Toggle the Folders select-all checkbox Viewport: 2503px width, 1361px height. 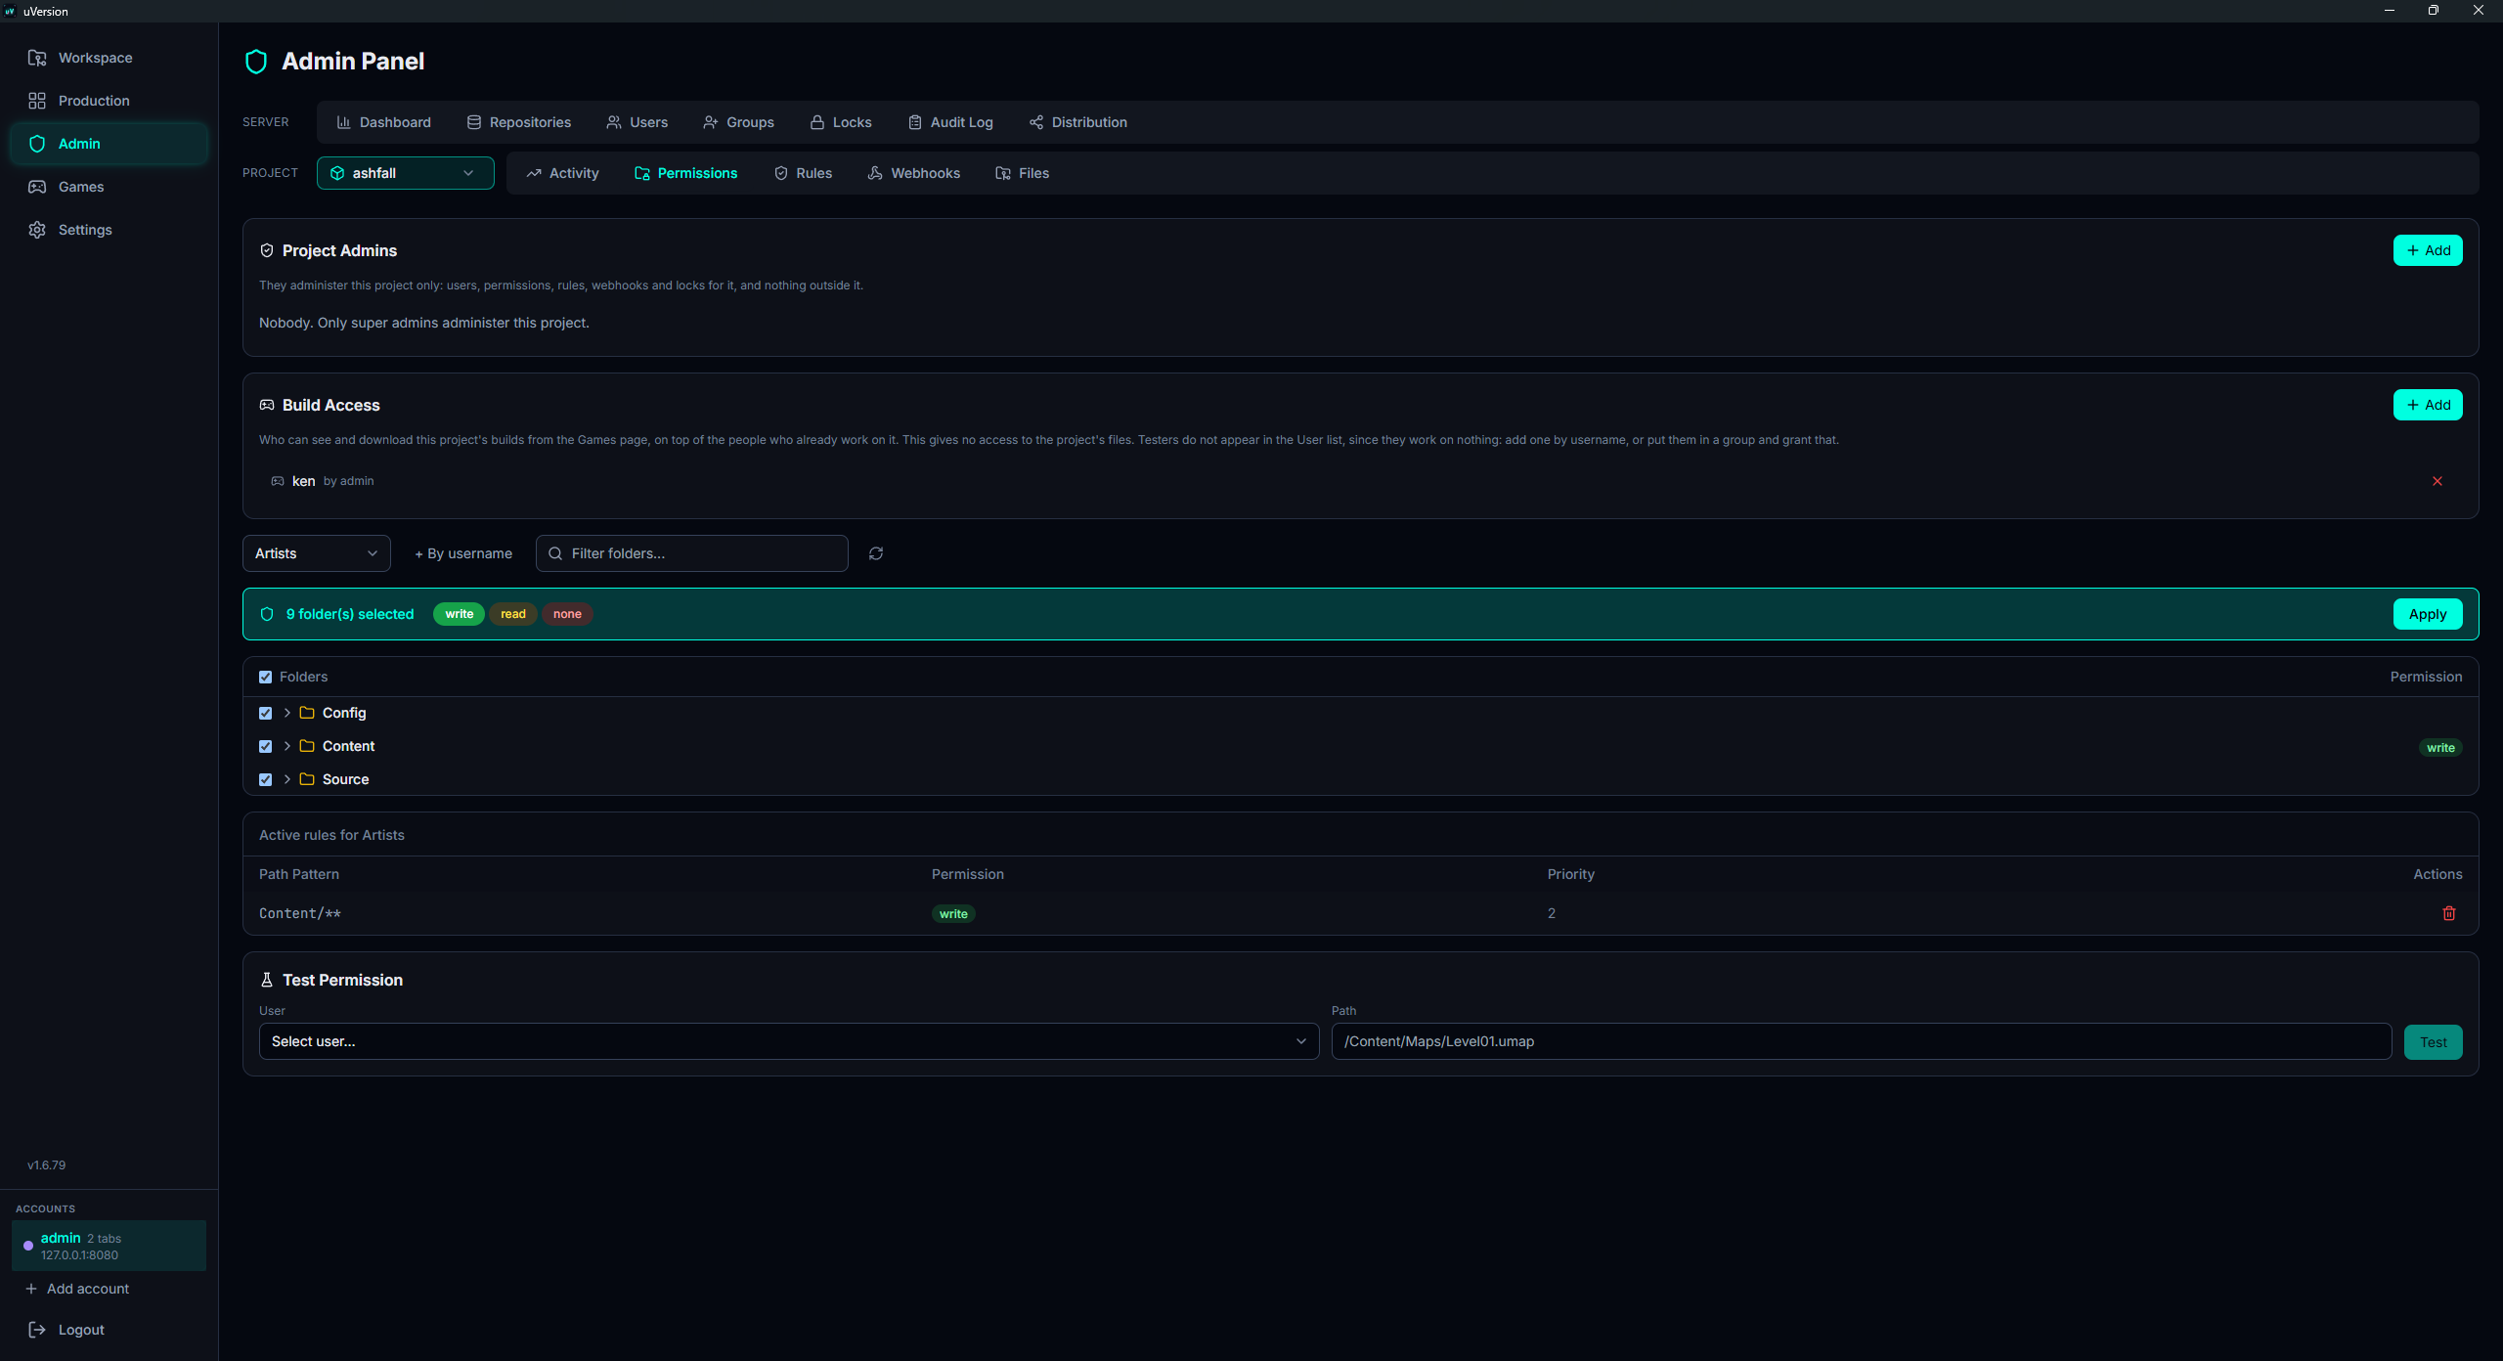(x=265, y=677)
